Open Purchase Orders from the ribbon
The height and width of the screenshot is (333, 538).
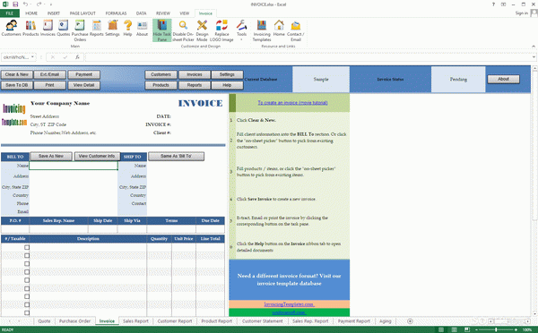80,30
